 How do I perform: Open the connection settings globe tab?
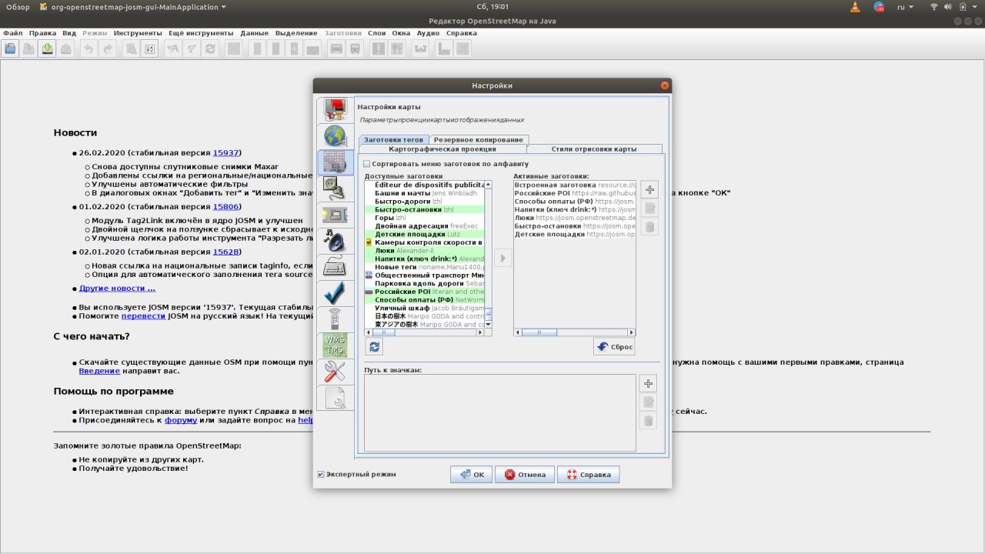(335, 136)
